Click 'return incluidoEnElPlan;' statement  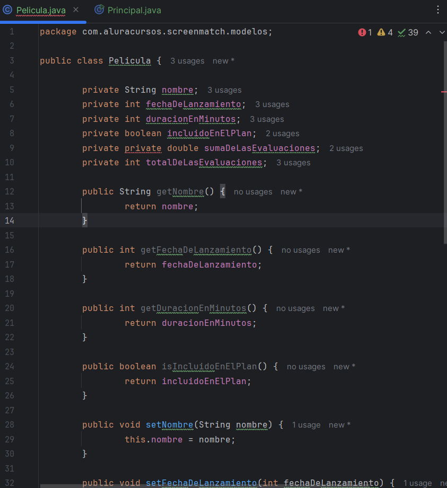coord(188,381)
